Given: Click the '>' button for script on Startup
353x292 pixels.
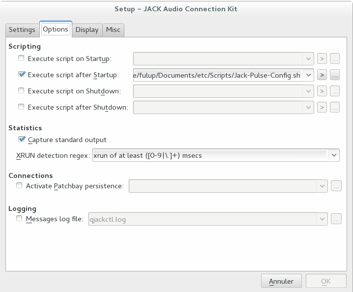Looking at the screenshot, I should point(322,59).
